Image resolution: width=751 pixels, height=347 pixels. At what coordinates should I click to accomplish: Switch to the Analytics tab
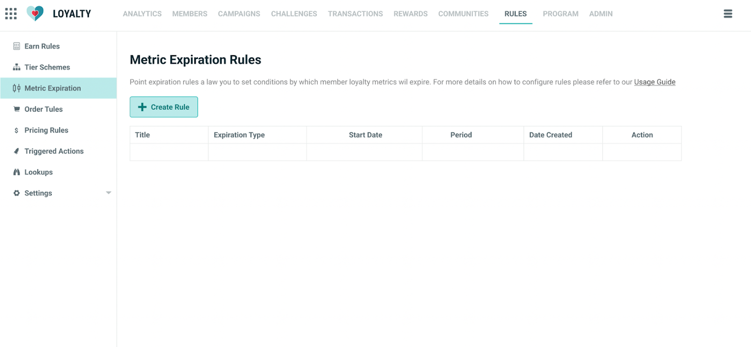[x=142, y=14]
